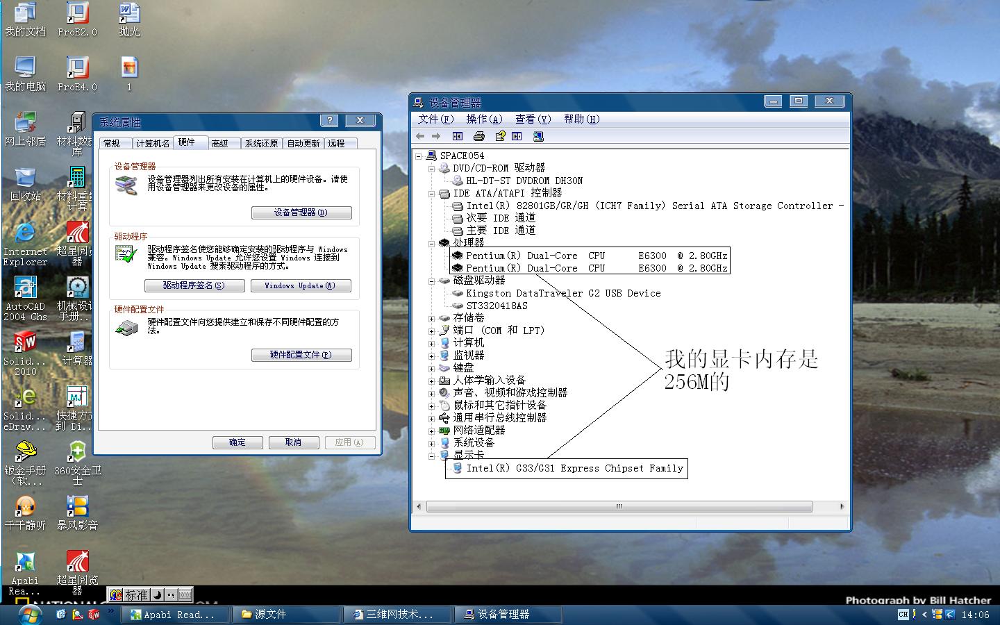Expand the 端口 (COM 和 LPT) node
Viewport: 1000px width, 625px height.
431,331
